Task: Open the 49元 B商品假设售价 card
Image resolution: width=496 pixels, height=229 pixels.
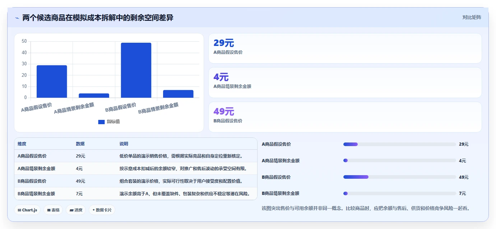Action: point(345,117)
